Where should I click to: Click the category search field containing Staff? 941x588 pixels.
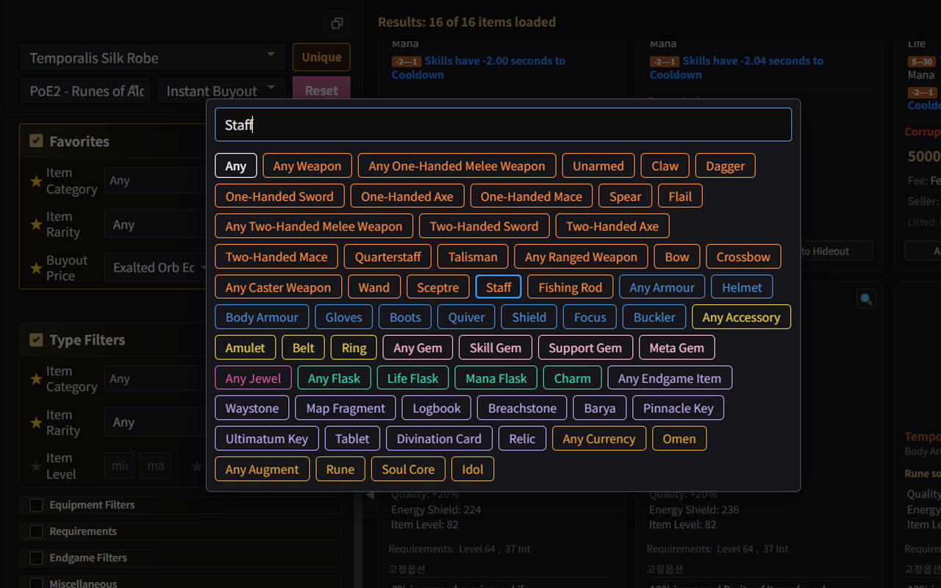[x=503, y=125]
